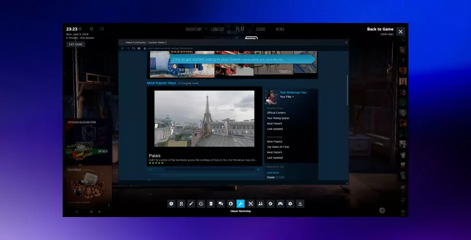Open the discussions chat icon
The image size is (471, 240).
tap(221, 203)
